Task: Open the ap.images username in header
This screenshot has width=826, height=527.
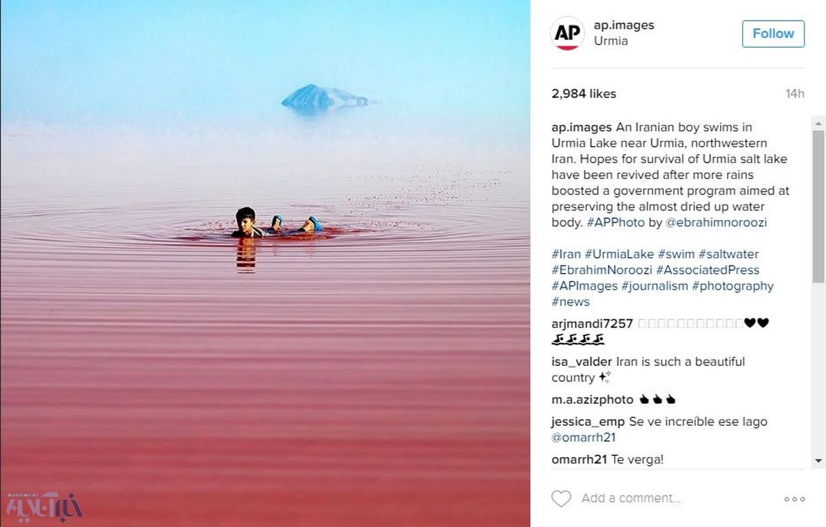Action: coord(624,25)
